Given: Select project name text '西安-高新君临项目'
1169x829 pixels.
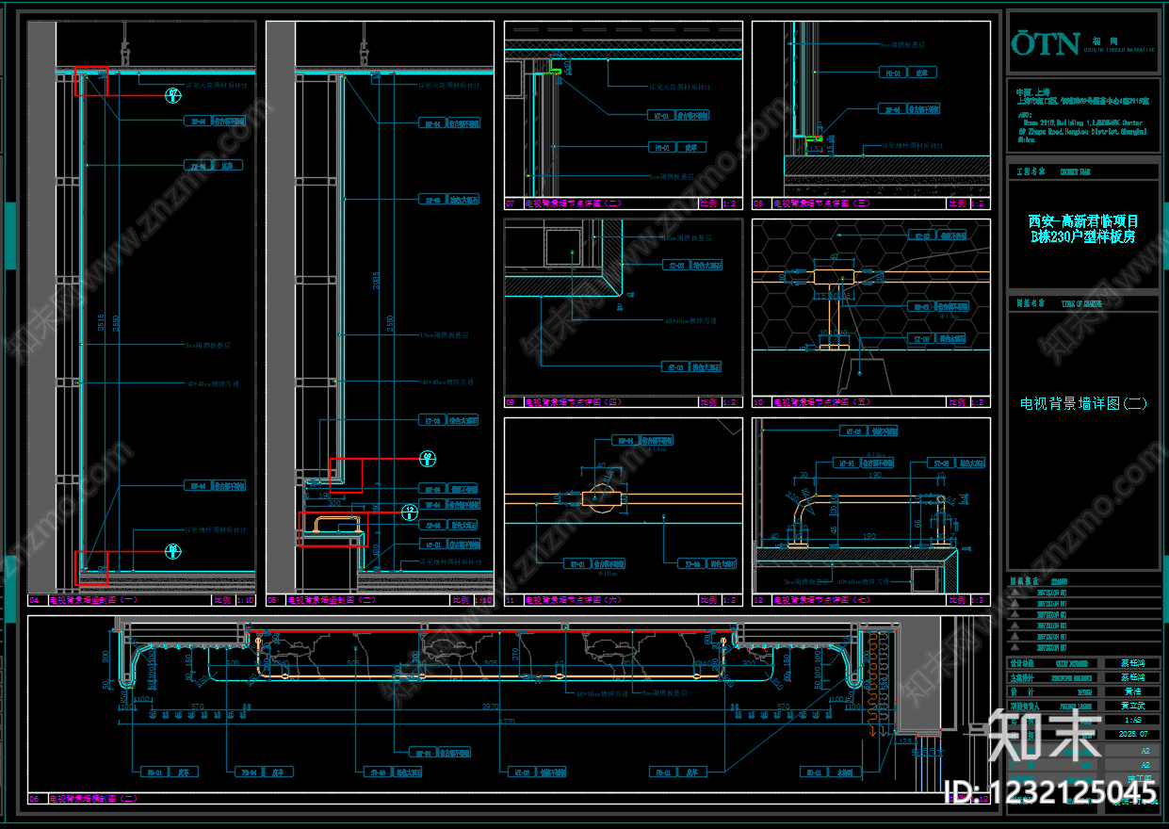Looking at the screenshot, I should click(1083, 220).
